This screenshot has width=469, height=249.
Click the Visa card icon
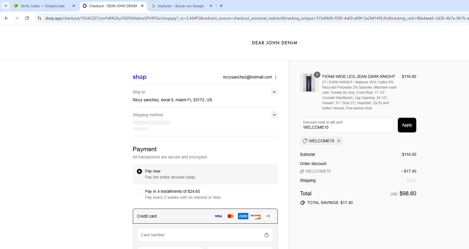(x=218, y=216)
